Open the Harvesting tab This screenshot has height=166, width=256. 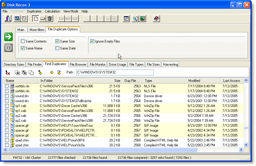pyautogui.click(x=170, y=64)
